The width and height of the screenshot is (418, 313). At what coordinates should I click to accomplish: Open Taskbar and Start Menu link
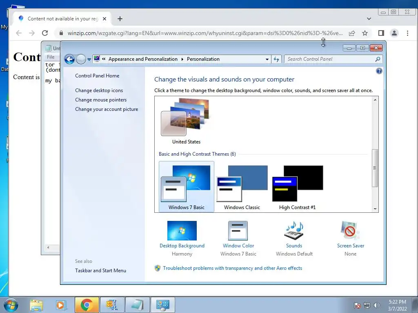pyautogui.click(x=100, y=271)
